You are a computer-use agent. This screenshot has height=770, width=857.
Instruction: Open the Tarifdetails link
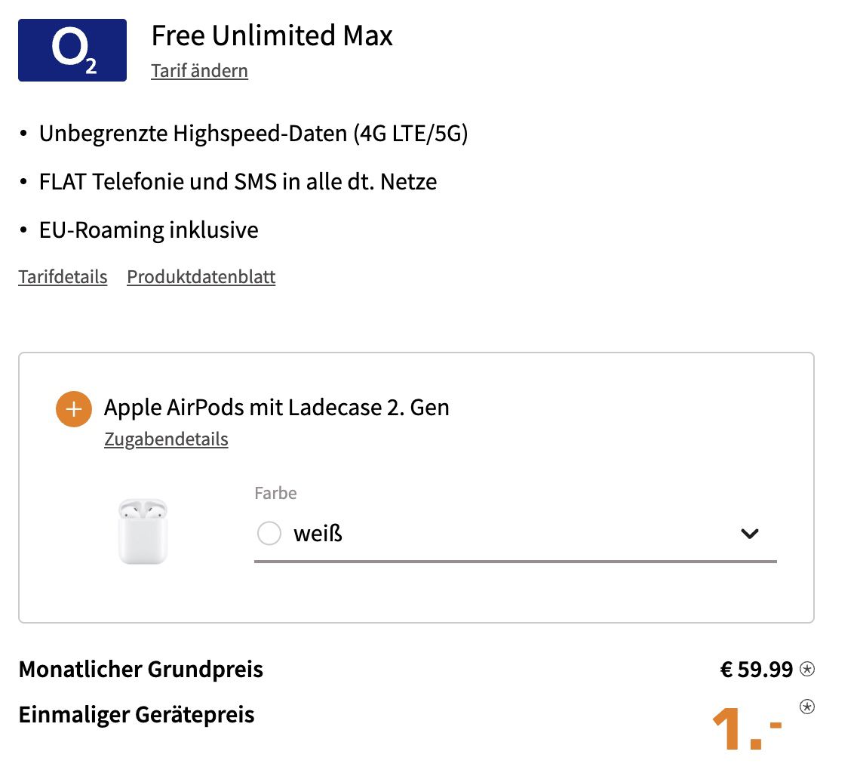click(63, 277)
